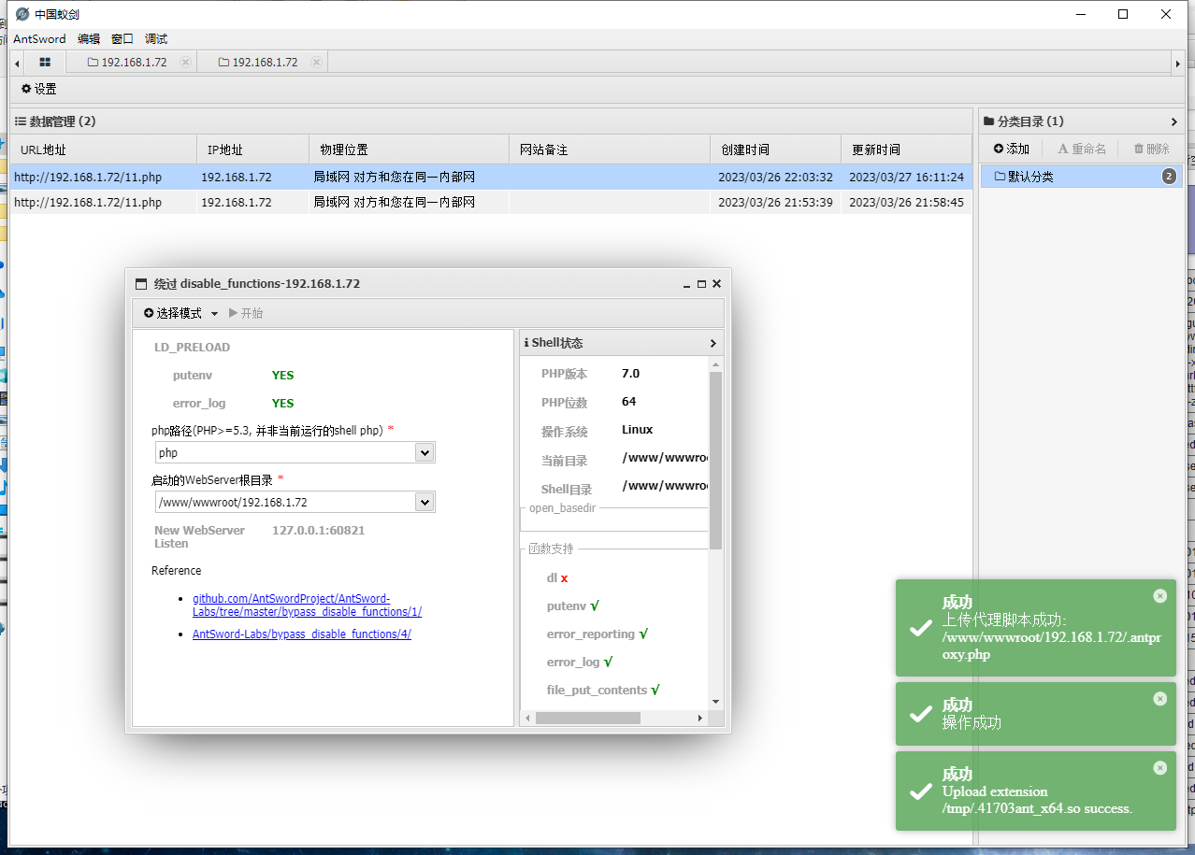Click the 删除 category button
The width and height of the screenshot is (1195, 855).
[x=1151, y=149]
